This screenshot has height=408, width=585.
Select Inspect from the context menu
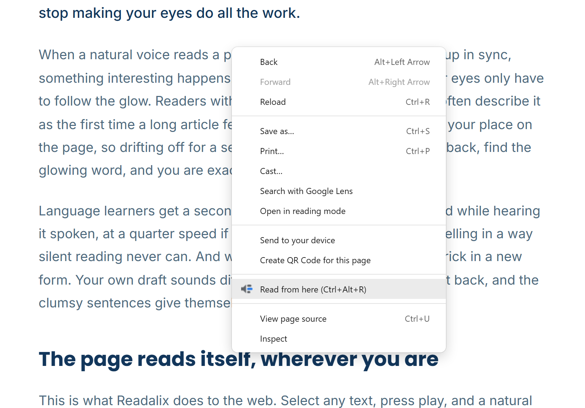click(x=339, y=339)
